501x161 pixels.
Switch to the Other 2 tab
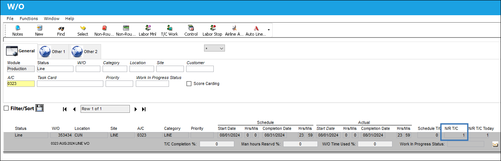click(x=85, y=52)
